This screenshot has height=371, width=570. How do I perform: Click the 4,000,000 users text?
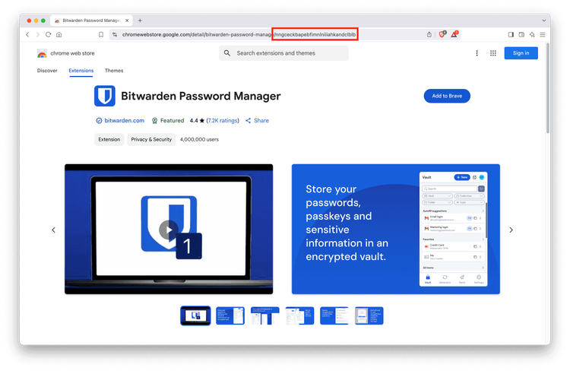click(199, 139)
